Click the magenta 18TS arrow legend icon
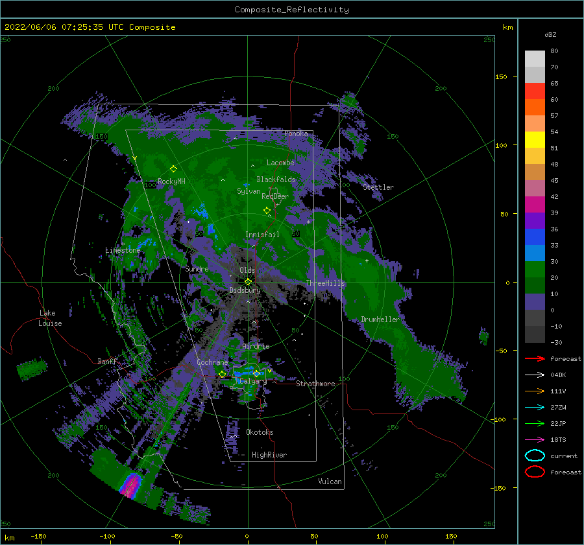Screen dimensions: 584x545 pyautogui.click(x=535, y=440)
